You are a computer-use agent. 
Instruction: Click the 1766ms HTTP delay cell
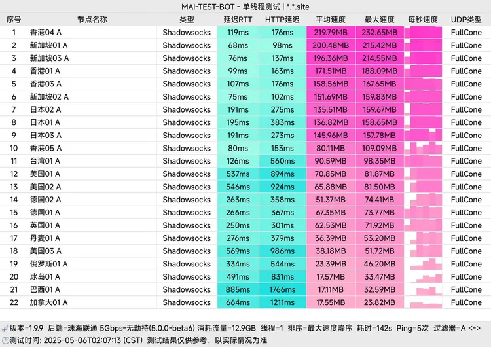[283, 289]
